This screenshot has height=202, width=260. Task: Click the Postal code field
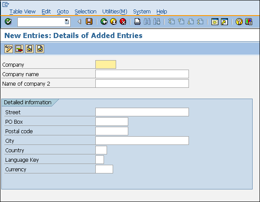111,131
